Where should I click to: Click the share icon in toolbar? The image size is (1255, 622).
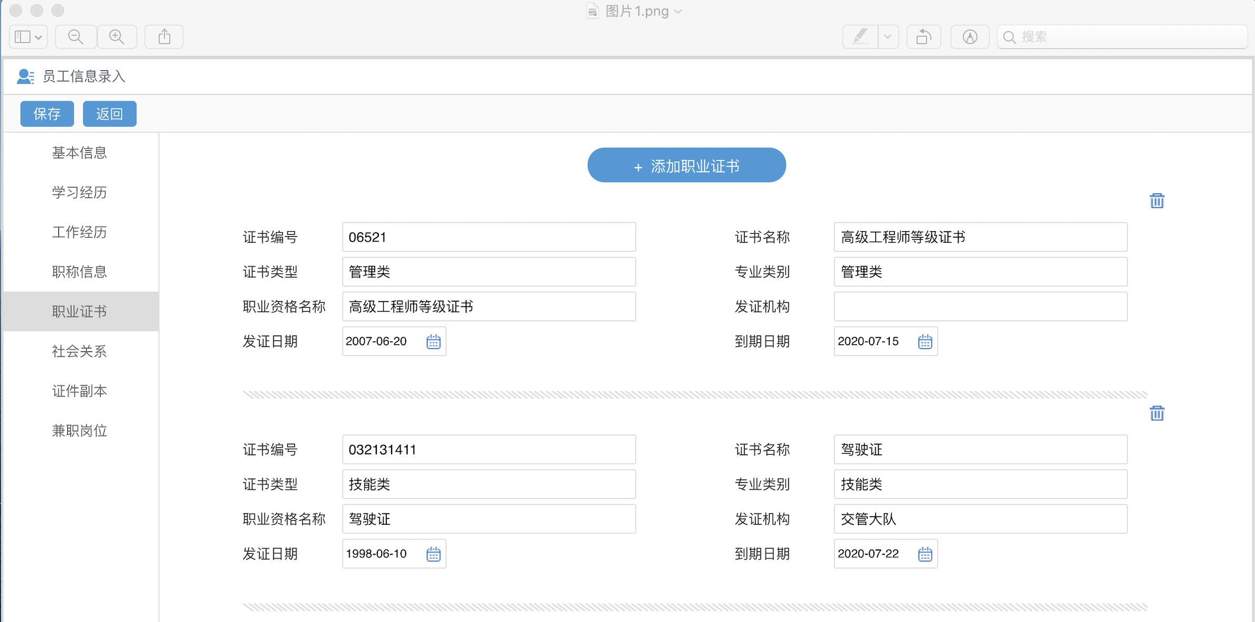[164, 37]
